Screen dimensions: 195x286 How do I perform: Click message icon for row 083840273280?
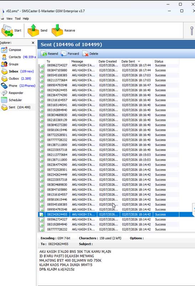click(x=41, y=125)
